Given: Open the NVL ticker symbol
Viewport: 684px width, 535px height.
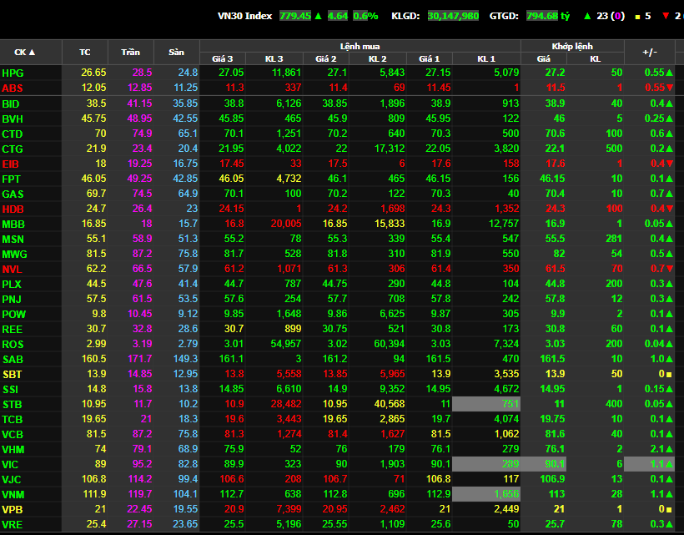Looking at the screenshot, I should (x=12, y=270).
